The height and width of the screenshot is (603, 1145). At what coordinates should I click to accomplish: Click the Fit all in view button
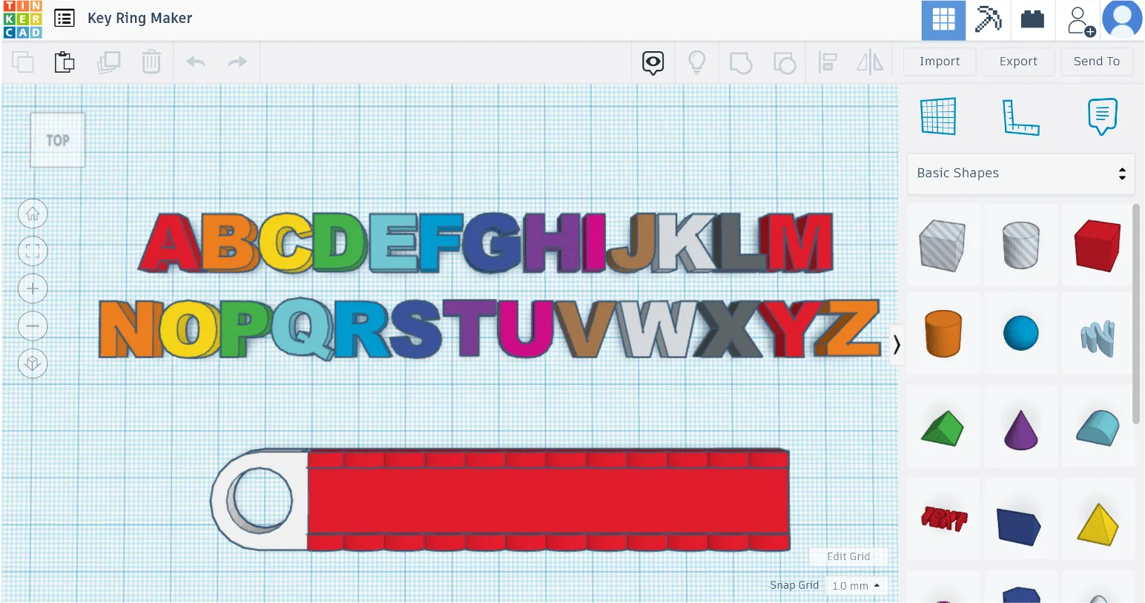click(x=33, y=251)
